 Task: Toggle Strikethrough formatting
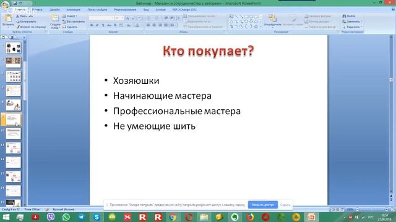[x=109, y=25]
